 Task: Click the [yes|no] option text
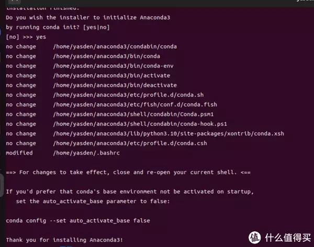tap(96, 27)
